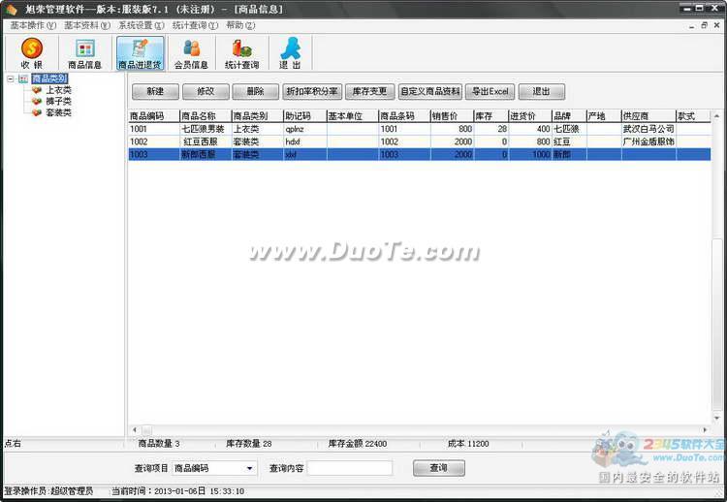The width and height of the screenshot is (727, 502).
Task: Open the 收银 cashier toolbar icon
Action: 31,53
